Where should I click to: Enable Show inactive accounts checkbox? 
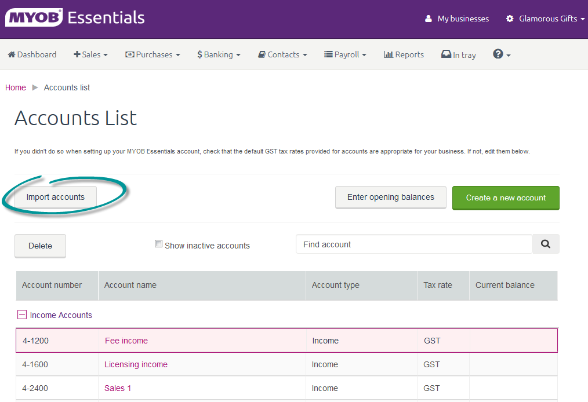pos(158,244)
